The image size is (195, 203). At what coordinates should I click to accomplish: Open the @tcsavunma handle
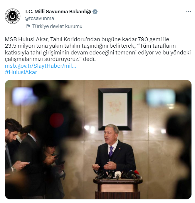click(x=39, y=18)
